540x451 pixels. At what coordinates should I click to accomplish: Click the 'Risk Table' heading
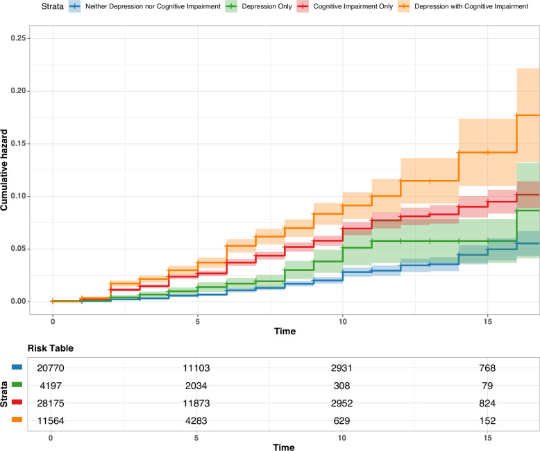click(51, 348)
